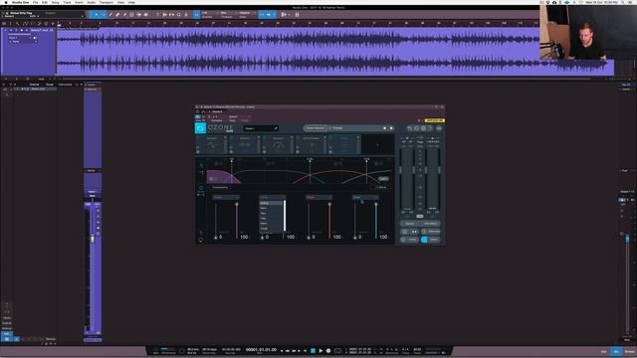637x358 pixels.
Task: Click band 1 purple width slider
Action: click(237, 220)
